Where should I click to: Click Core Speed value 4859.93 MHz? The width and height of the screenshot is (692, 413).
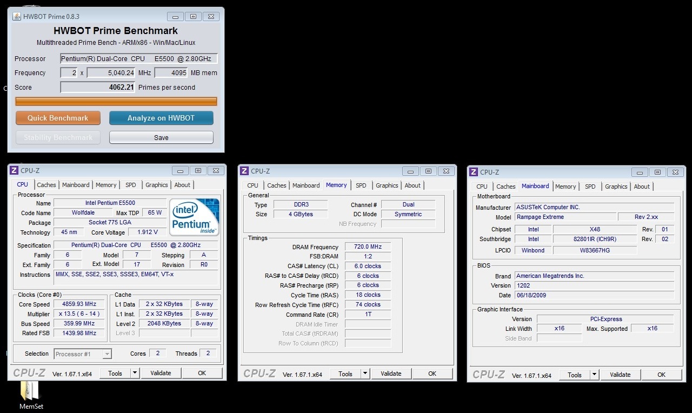[79, 304]
